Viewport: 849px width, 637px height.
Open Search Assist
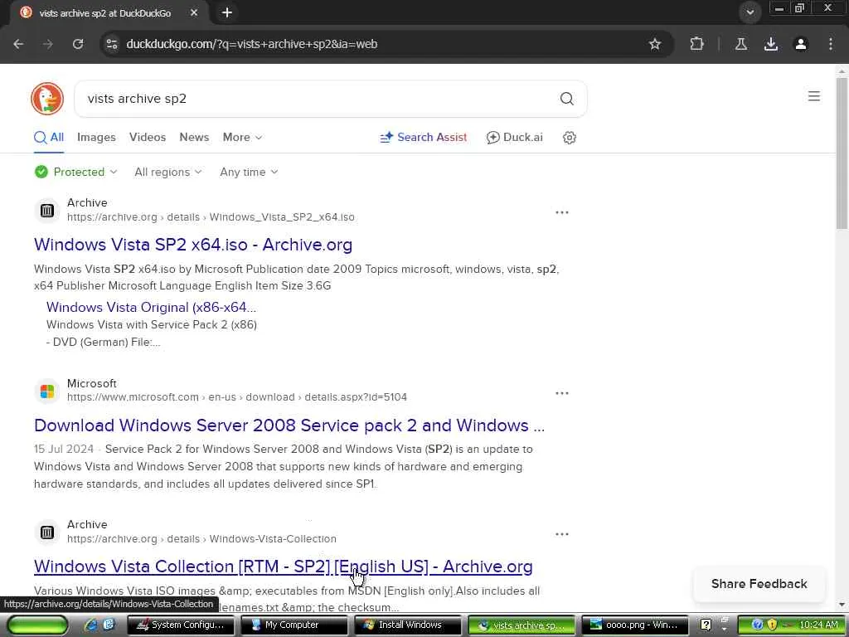(424, 138)
